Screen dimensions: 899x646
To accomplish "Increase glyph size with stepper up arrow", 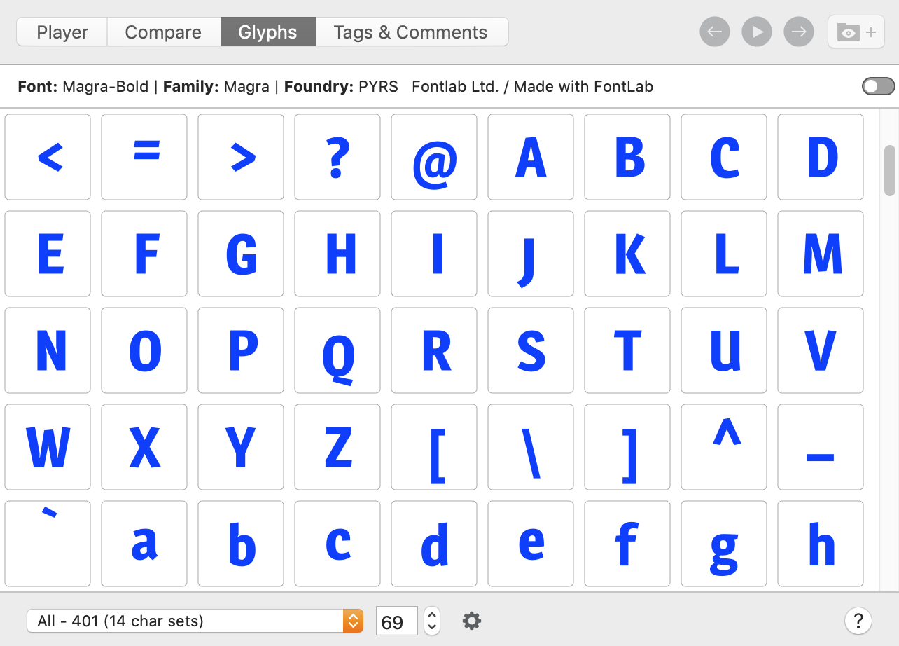I will point(432,614).
